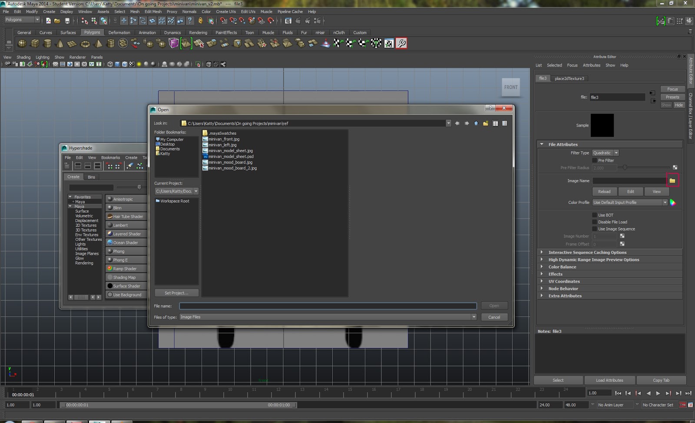Click the lock selection icon in status line
The width and height of the screenshot is (695, 423).
[200, 20]
